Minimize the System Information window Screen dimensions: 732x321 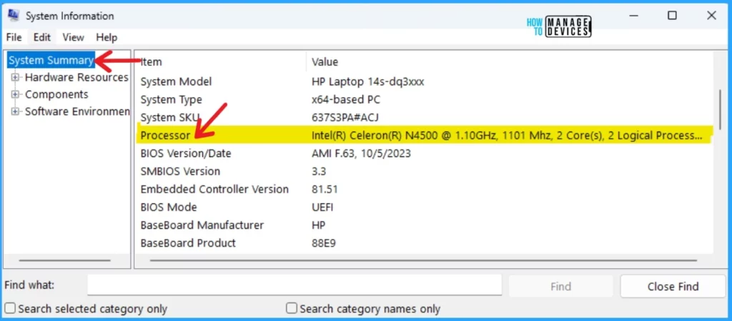point(633,16)
